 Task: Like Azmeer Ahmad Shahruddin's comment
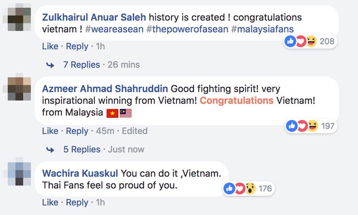50,131
